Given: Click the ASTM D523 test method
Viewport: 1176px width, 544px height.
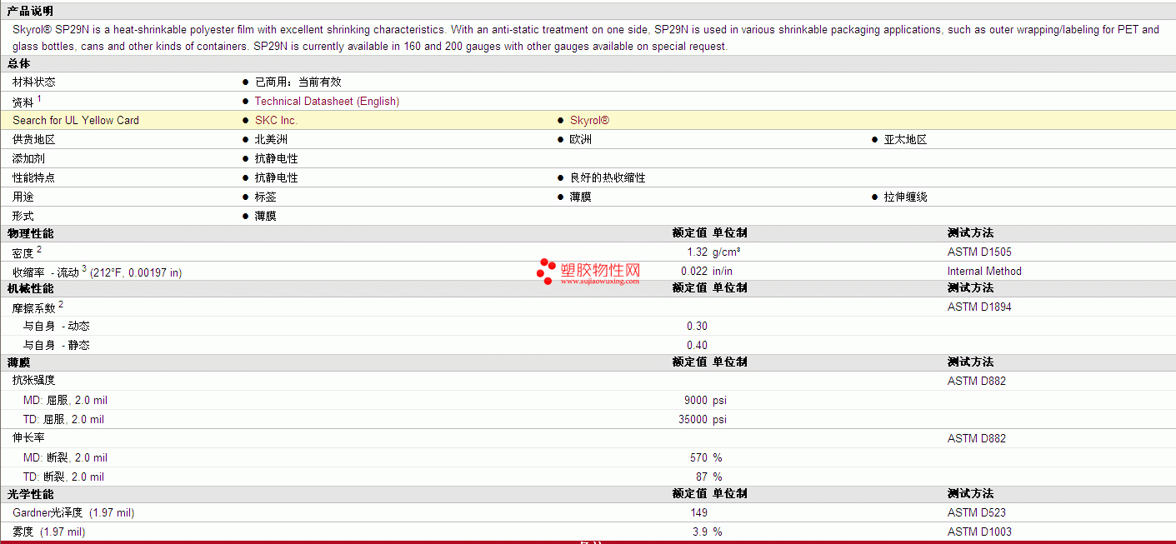Looking at the screenshot, I should [977, 513].
